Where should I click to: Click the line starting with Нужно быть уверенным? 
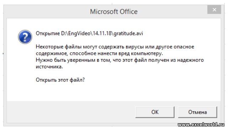click(x=120, y=60)
